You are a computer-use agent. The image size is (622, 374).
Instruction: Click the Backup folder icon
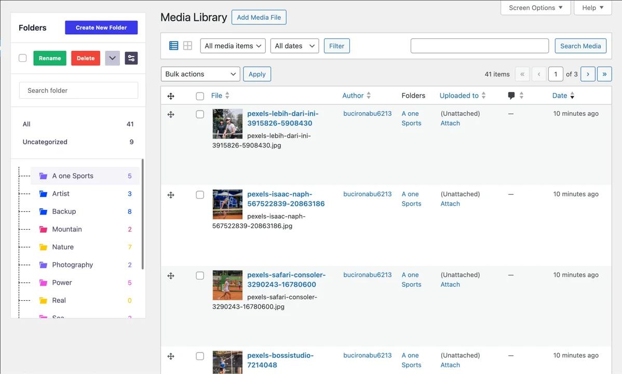point(43,211)
